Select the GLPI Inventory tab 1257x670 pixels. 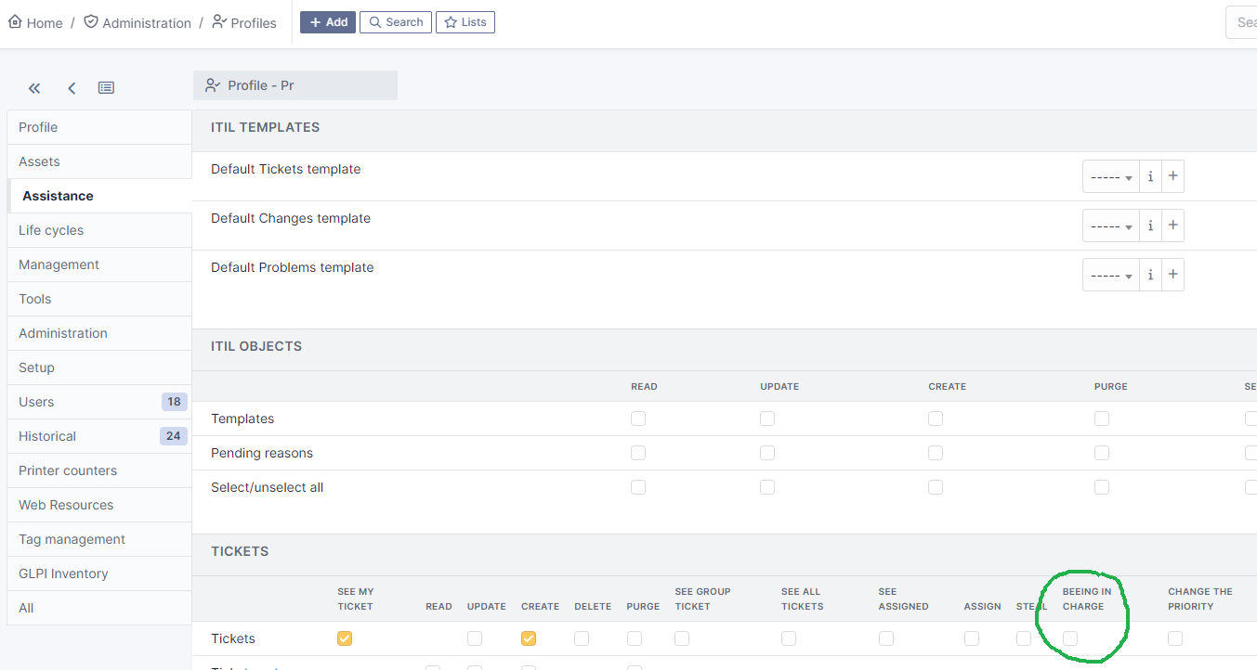99,573
